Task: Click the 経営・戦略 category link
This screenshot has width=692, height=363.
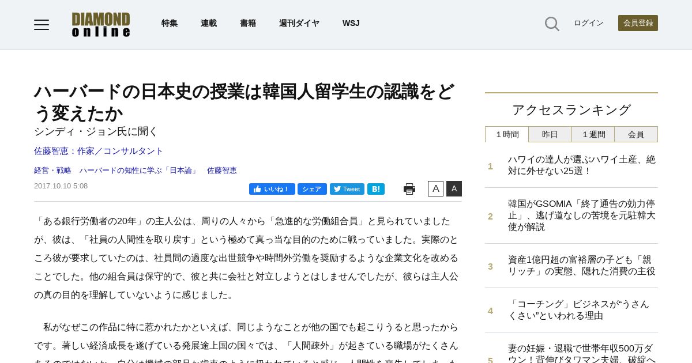Action: tap(52, 171)
